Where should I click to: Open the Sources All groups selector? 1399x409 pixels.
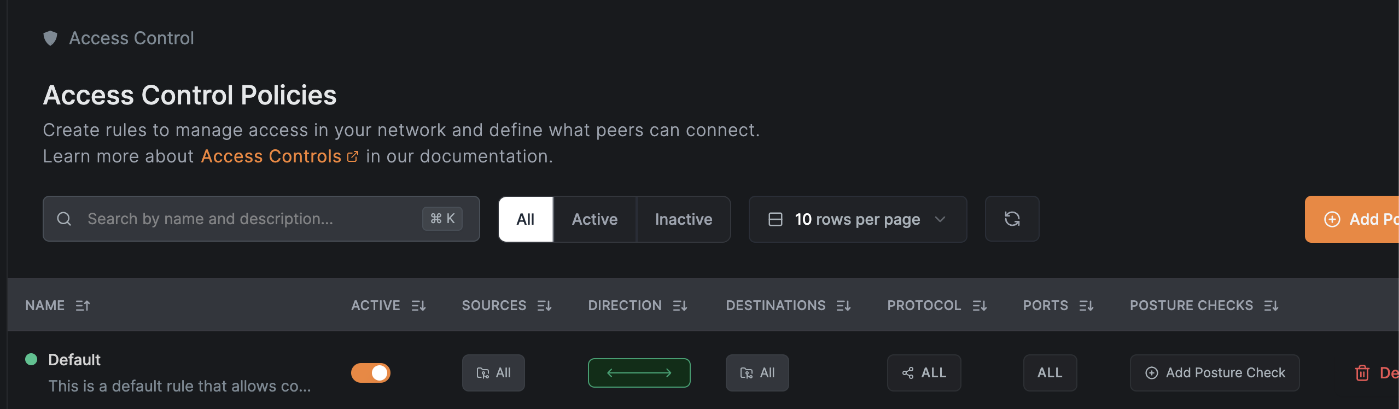click(493, 373)
